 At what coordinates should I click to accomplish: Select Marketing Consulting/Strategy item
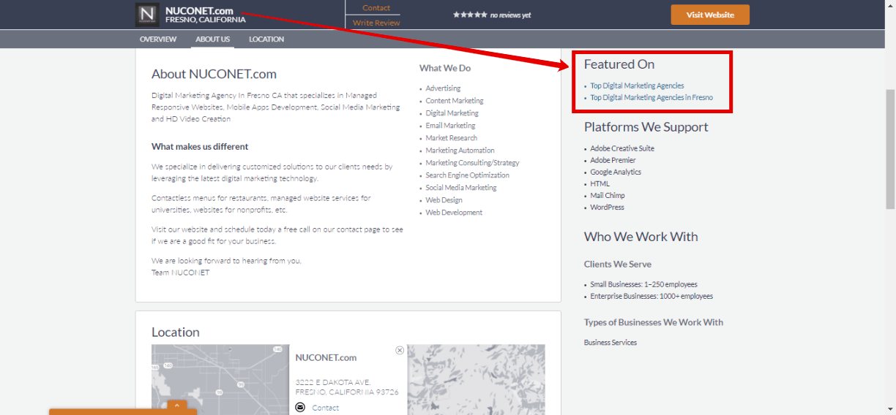[473, 163]
